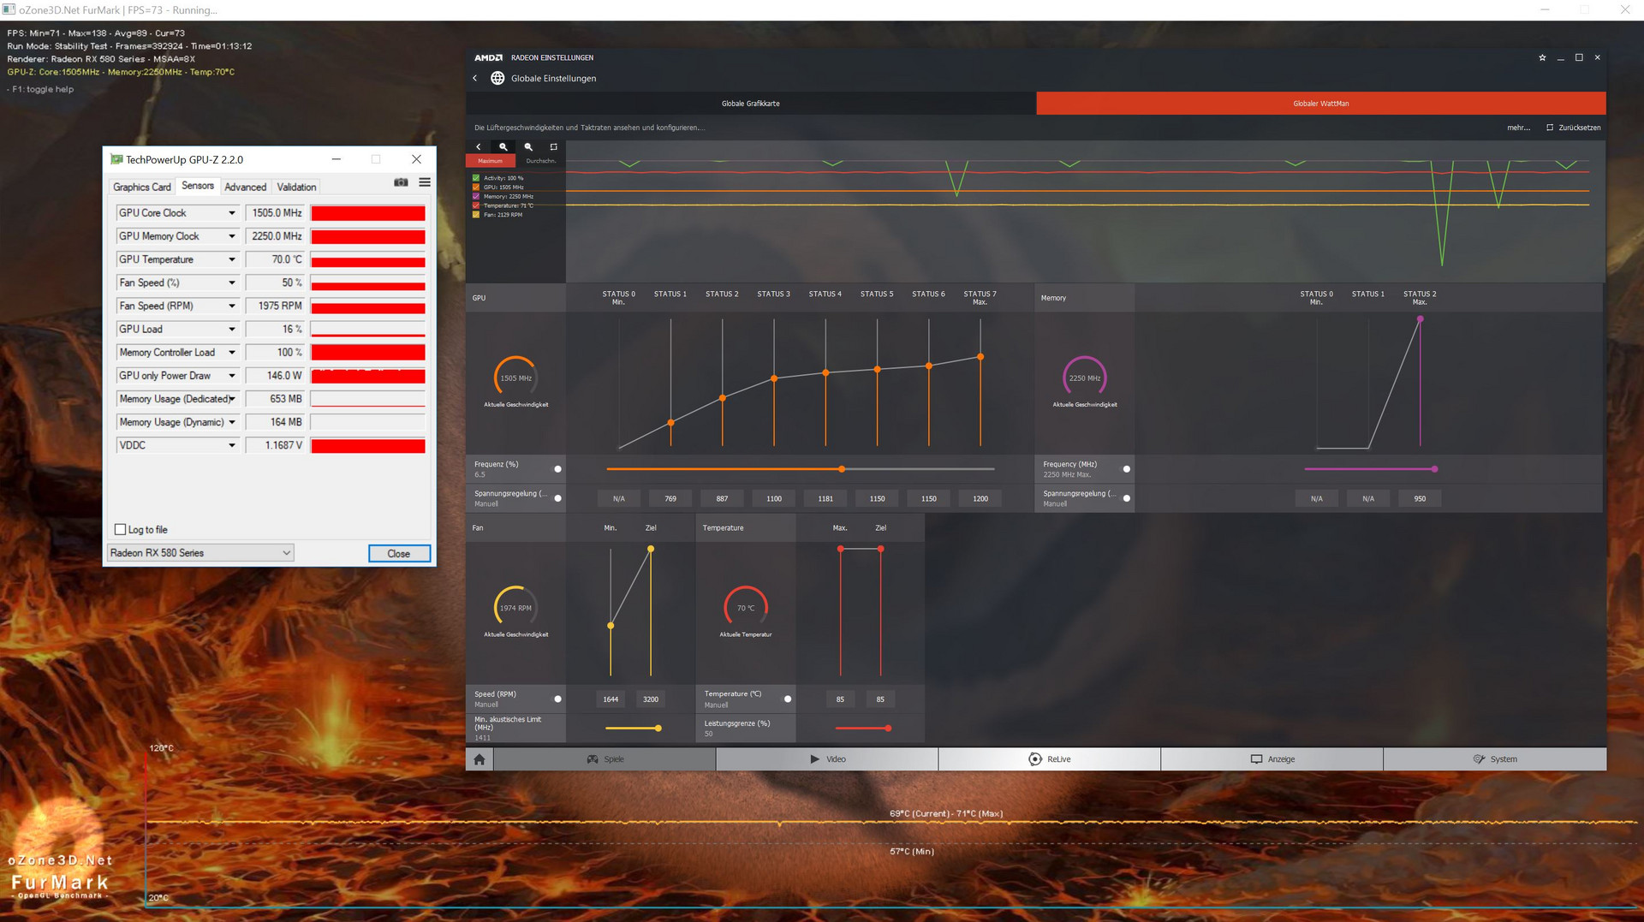1644x922 pixels.
Task: Toggle the Temperature (°C) manual switch
Action: coord(788,699)
